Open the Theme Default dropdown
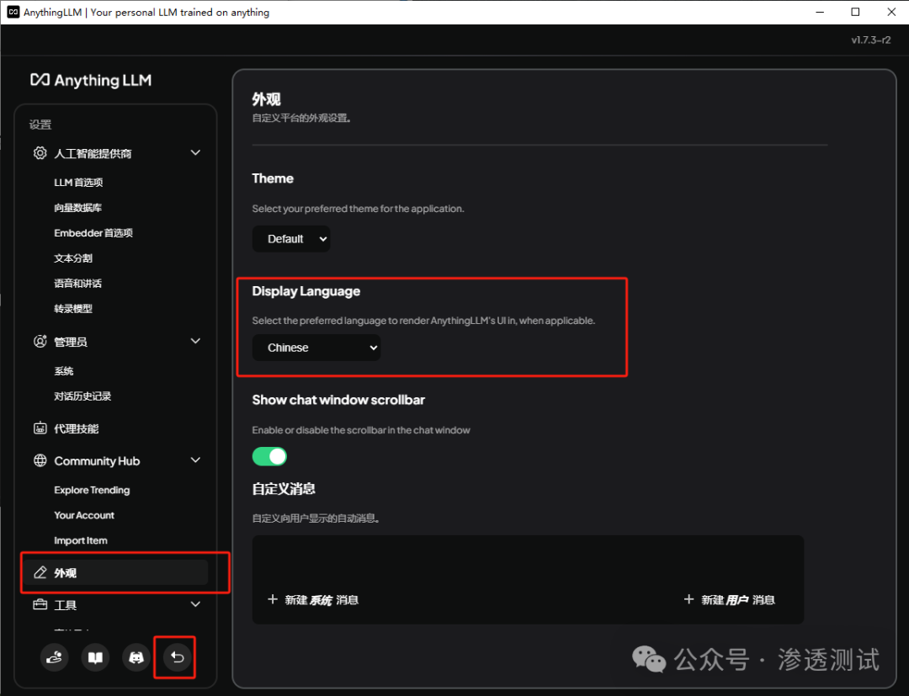 pyautogui.click(x=291, y=239)
